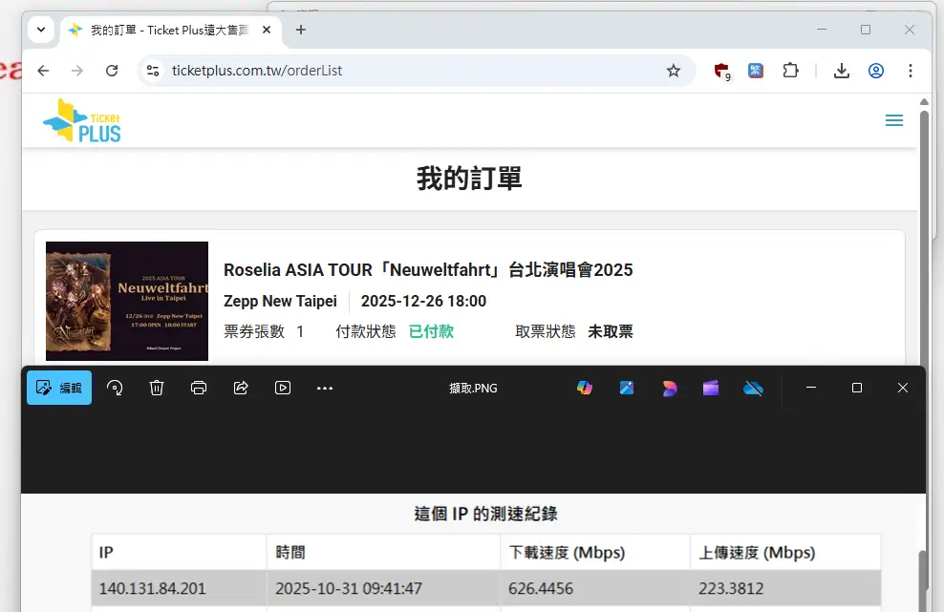Delete the 擷取.PNG image with trash icon
The image size is (944, 612).
point(157,388)
